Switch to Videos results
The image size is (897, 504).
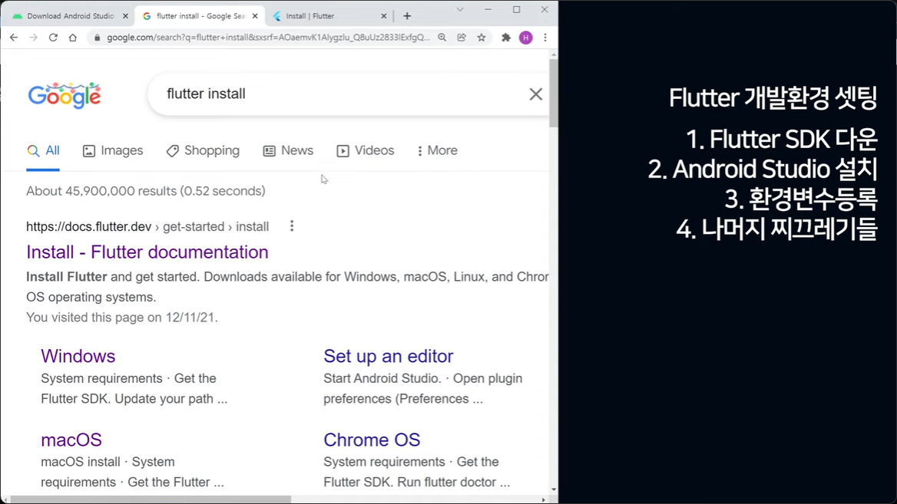coord(366,151)
